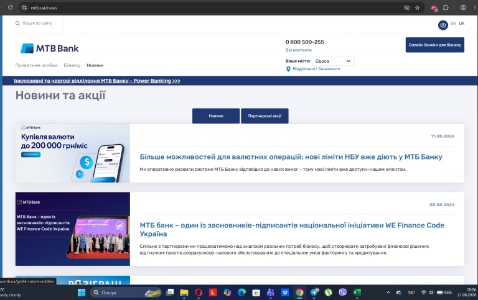Open the red L app in taskbar

point(213,293)
